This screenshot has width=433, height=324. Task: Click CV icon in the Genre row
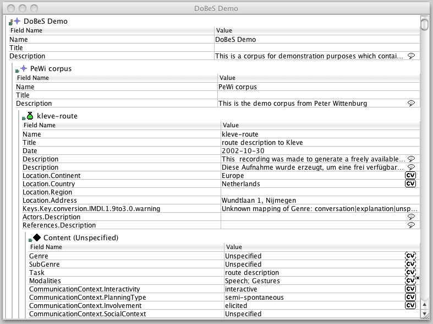[410, 256]
